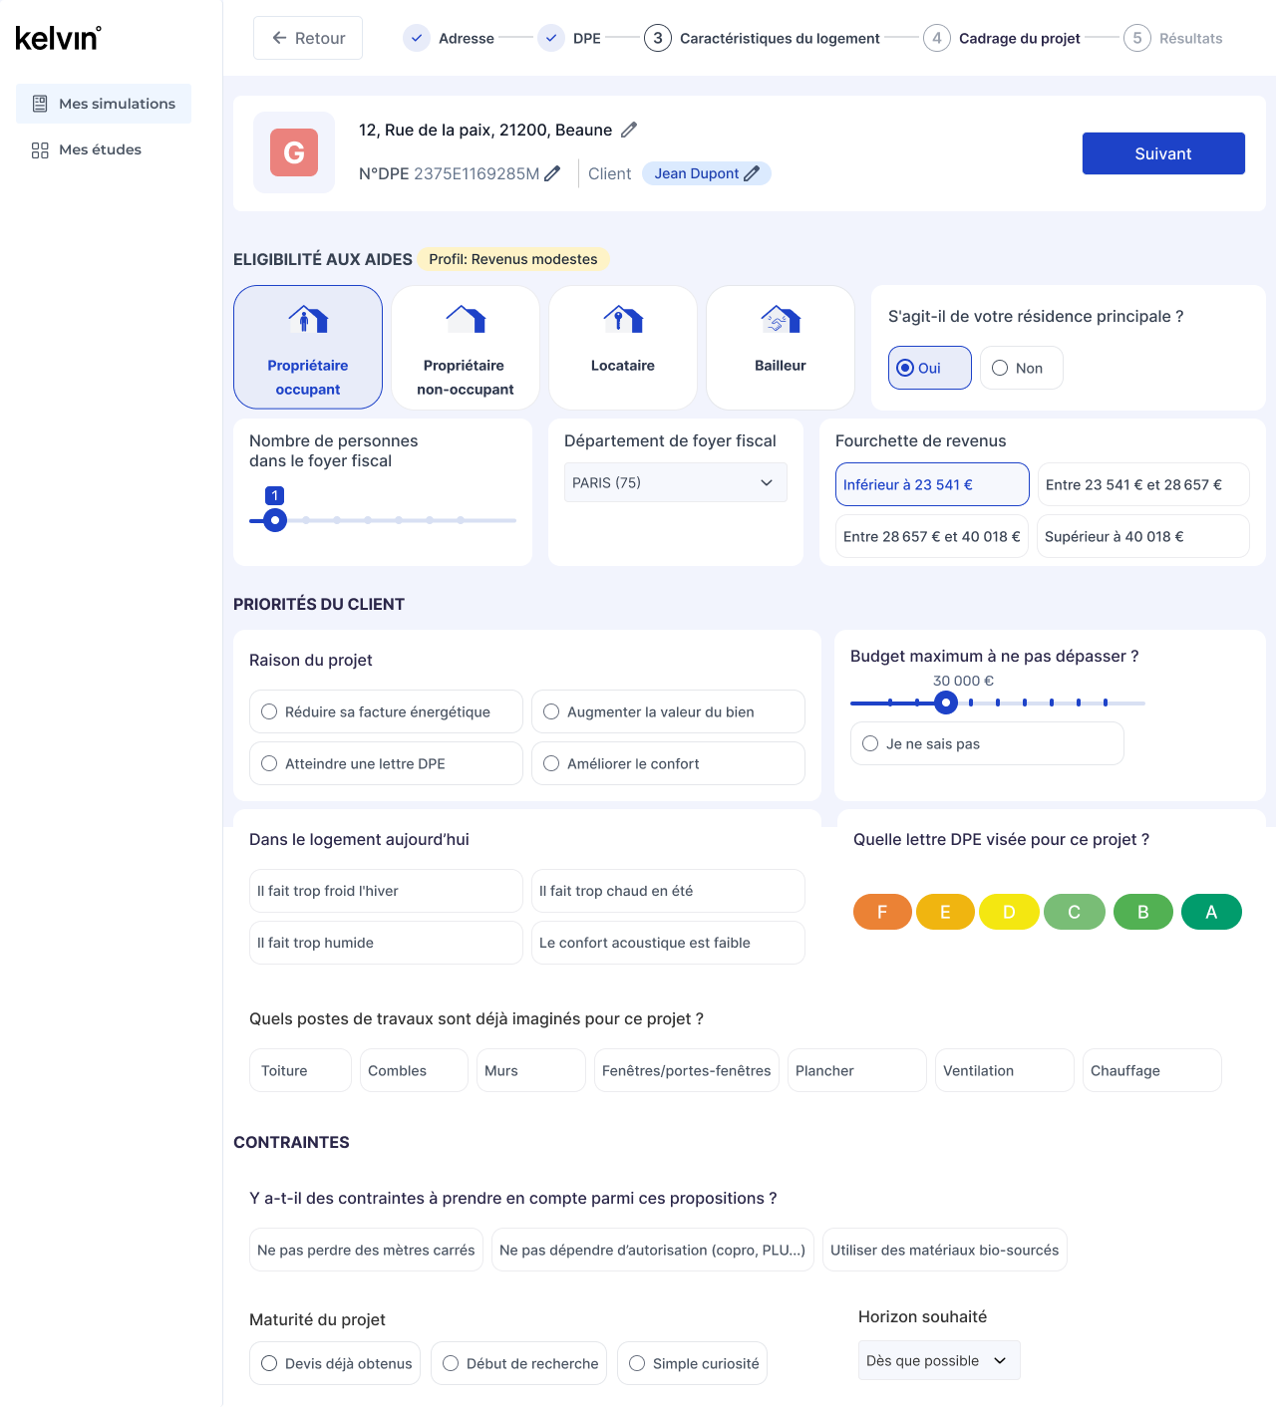
Task: Select Améliorer le confort
Action: pyautogui.click(x=668, y=763)
